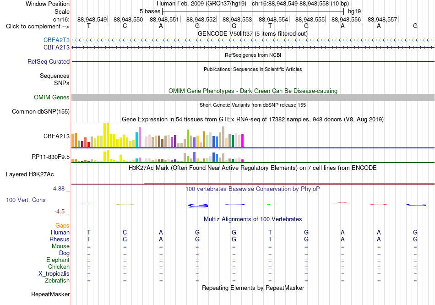The image size is (435, 305).
Task: Click the gray OMIM Genes item bar
Action: click(x=253, y=97)
